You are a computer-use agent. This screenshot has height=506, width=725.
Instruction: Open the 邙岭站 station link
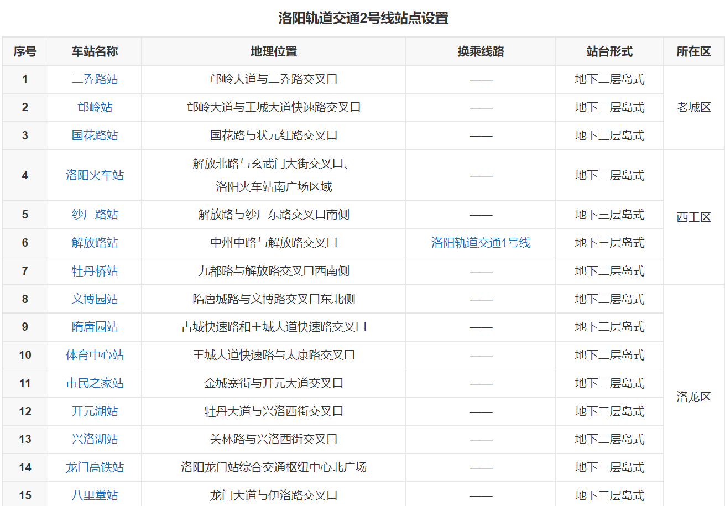coord(95,107)
